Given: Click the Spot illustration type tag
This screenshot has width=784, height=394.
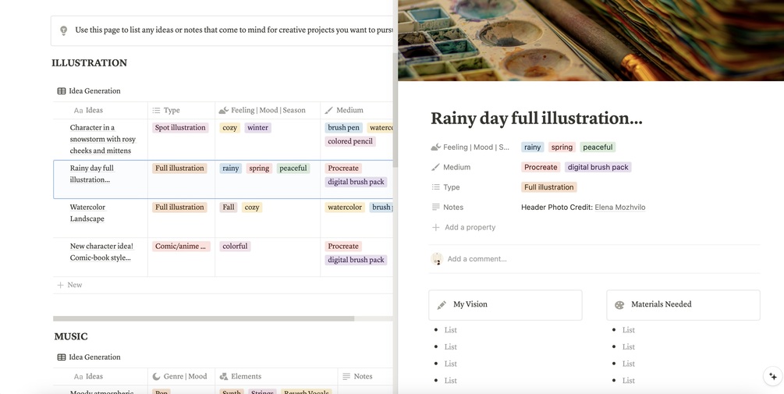Looking at the screenshot, I should point(180,127).
